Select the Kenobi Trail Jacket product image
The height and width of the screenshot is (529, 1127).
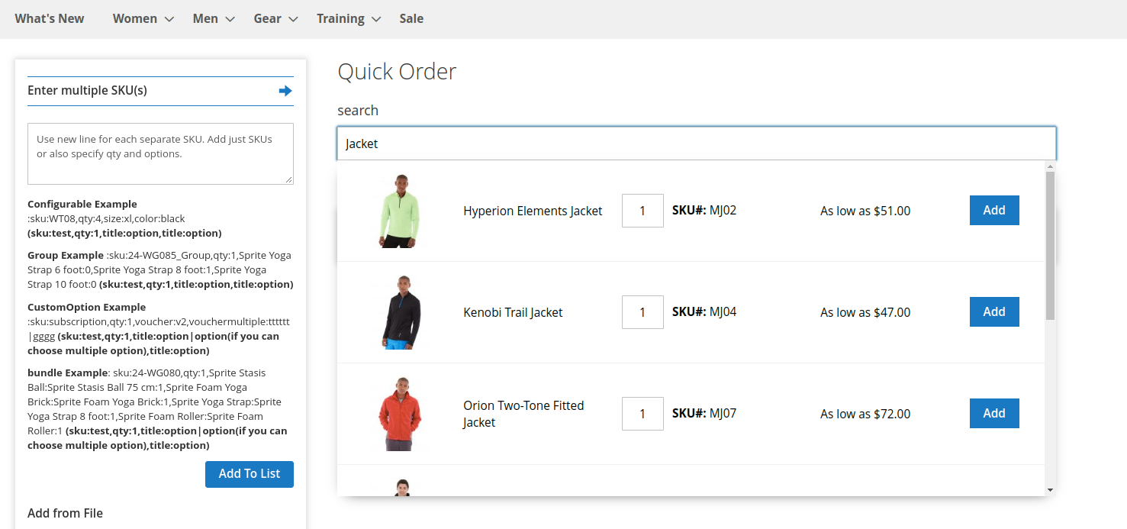(x=400, y=312)
